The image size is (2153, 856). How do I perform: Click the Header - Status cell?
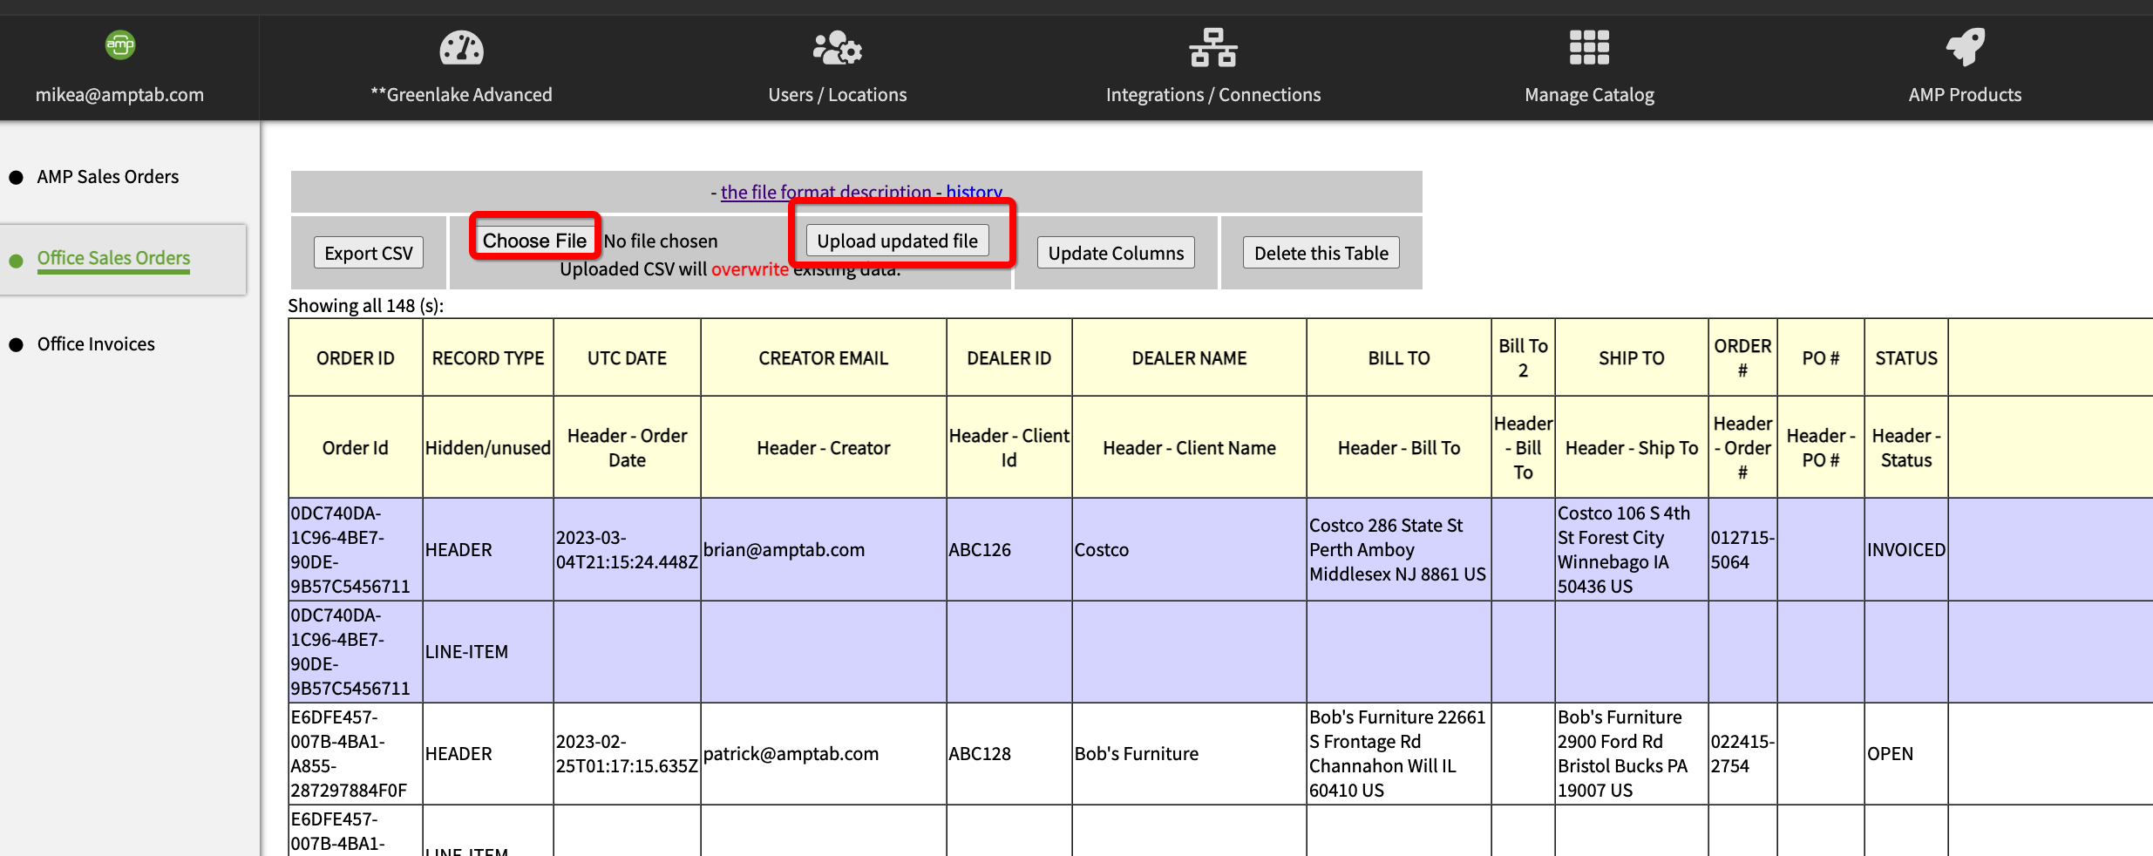point(1905,448)
